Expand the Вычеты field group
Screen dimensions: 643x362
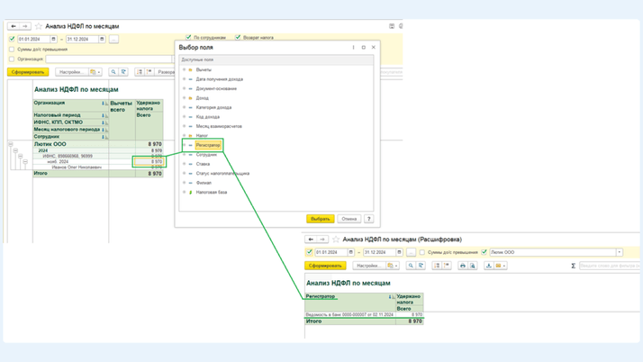(184, 69)
